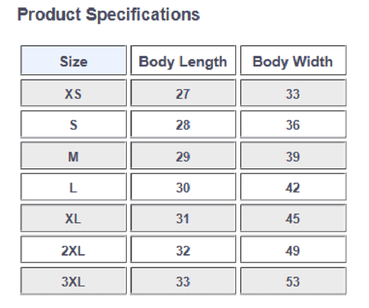Click the Product Specifications heading

(109, 15)
